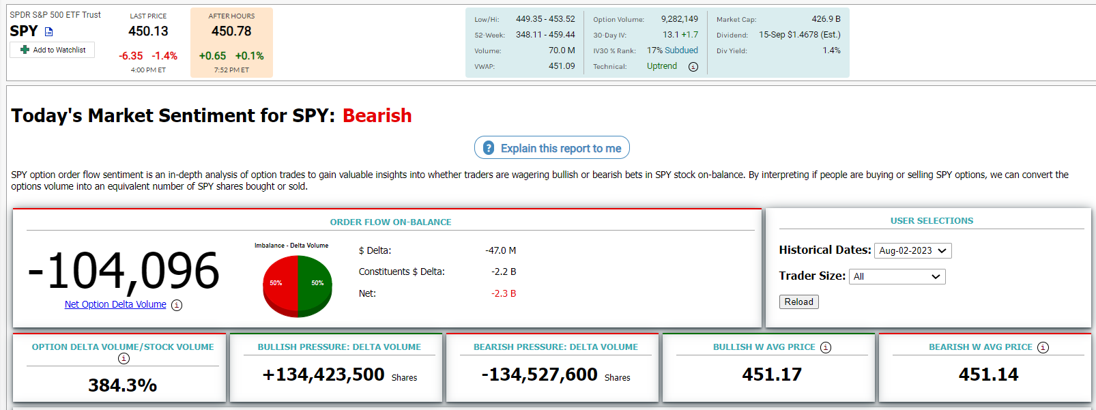Screen dimensions: 1096x410
Task: Click the -104,096 on-balance value
Action: [124, 272]
